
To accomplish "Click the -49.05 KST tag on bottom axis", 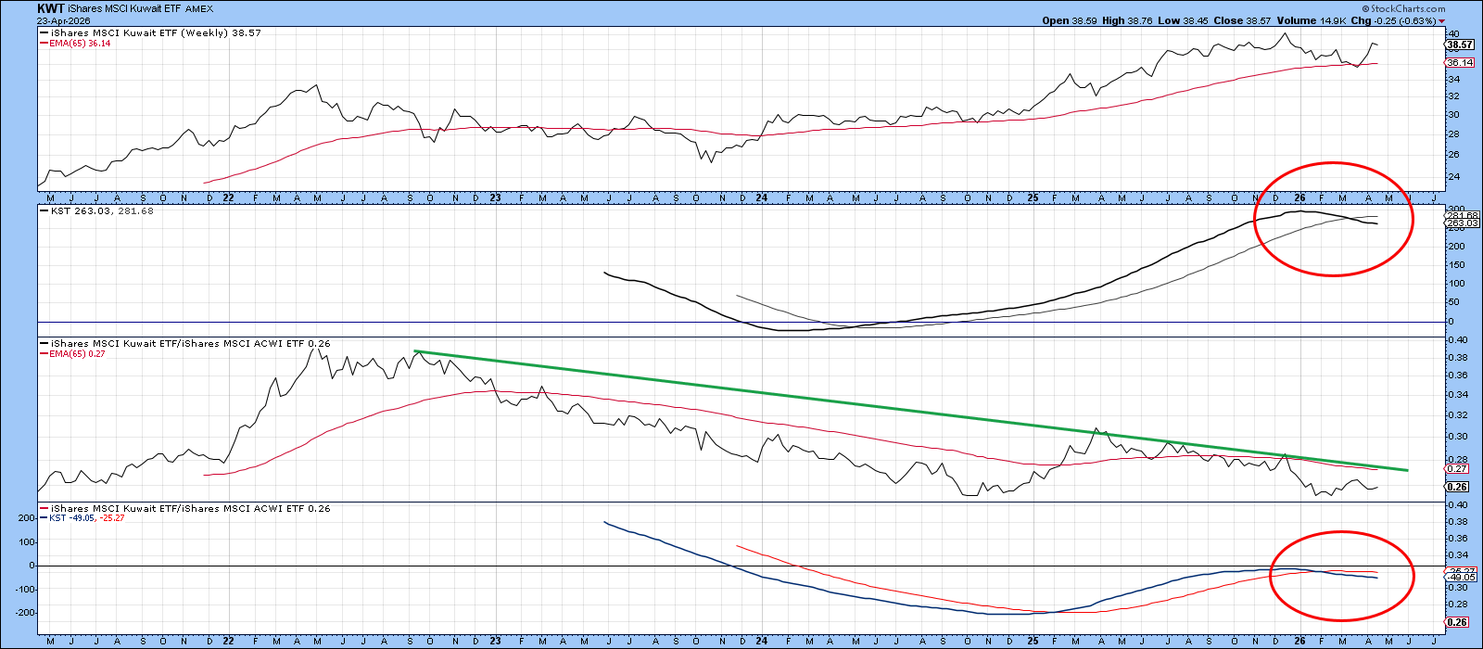I will click(1460, 578).
